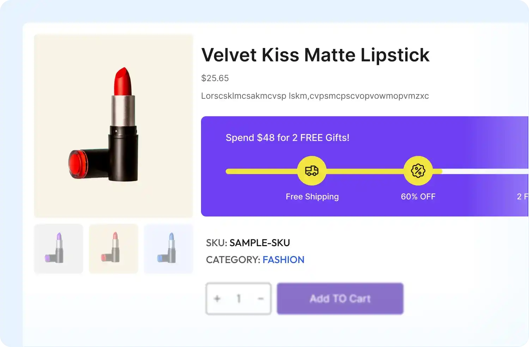Click the yellow filled rewards progress bar
529x347 pixels.
click(x=363, y=171)
